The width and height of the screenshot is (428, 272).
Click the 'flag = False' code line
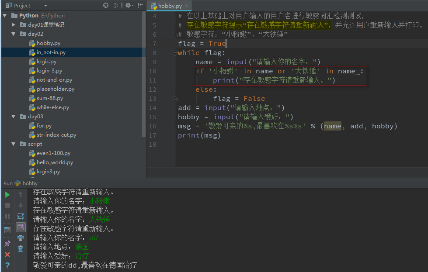[239, 99]
